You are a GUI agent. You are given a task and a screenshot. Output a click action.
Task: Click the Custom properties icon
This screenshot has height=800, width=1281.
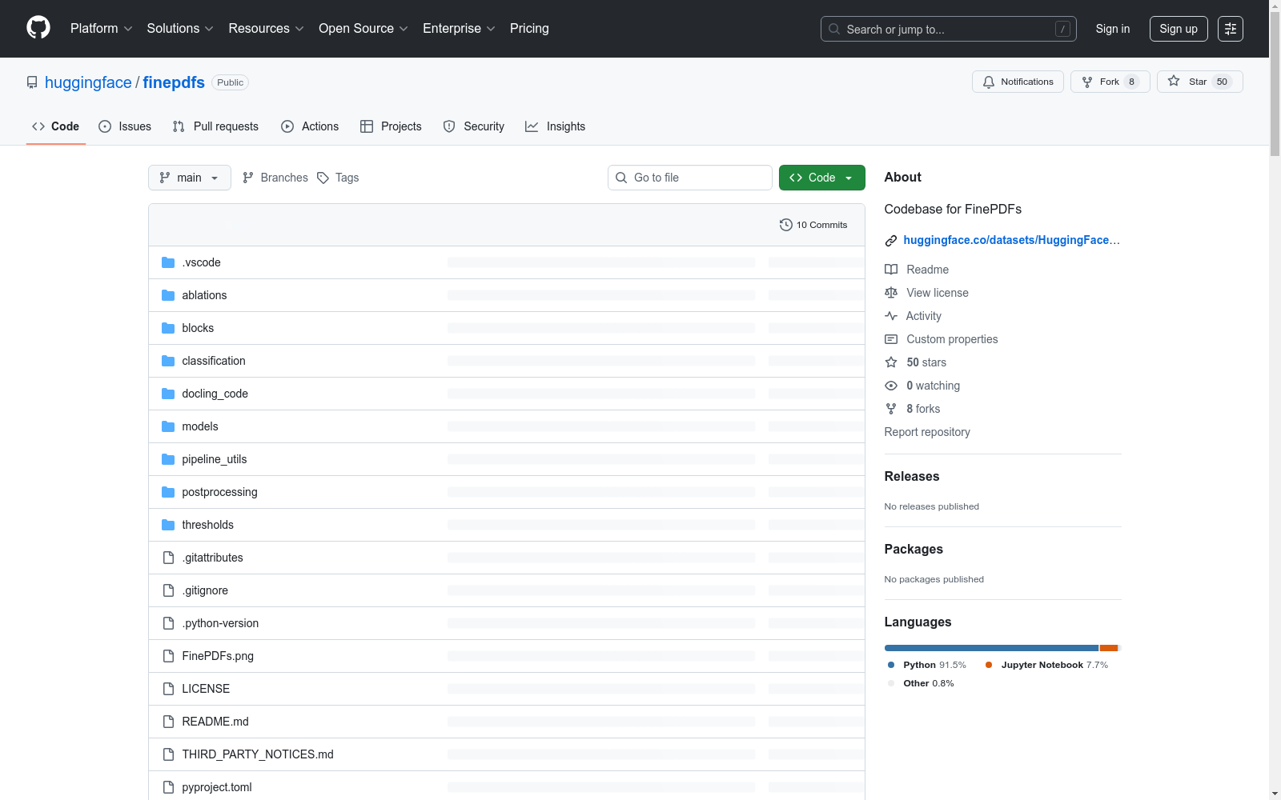click(891, 339)
